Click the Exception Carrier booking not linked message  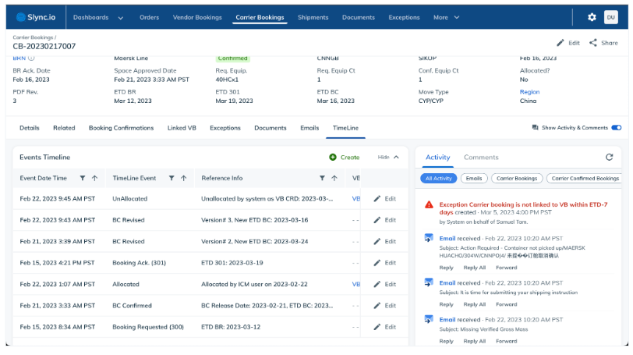coord(523,208)
